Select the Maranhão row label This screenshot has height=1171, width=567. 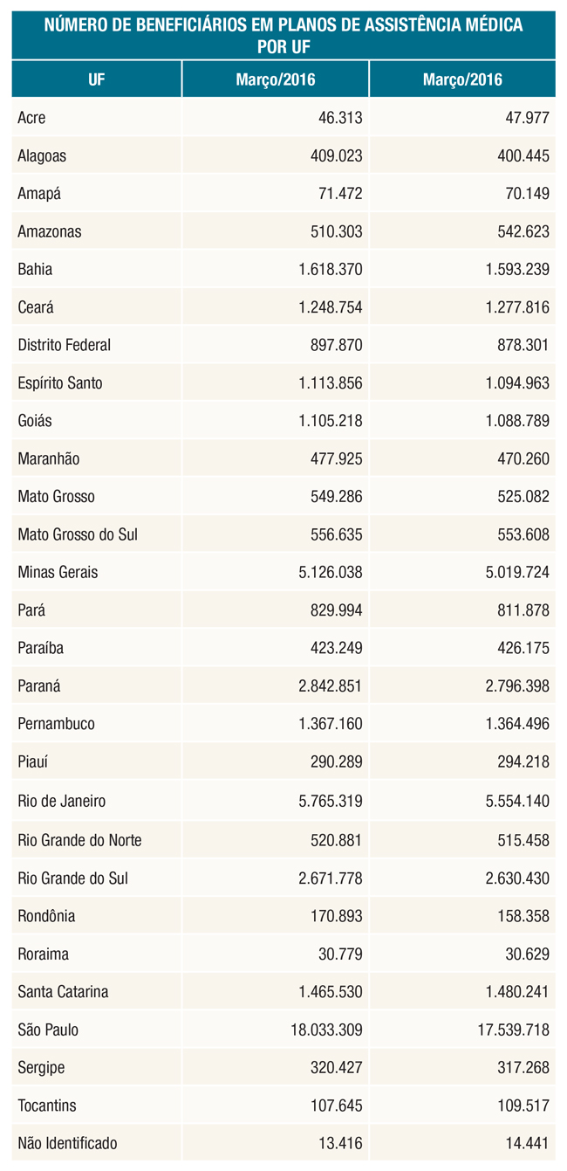coord(49,458)
